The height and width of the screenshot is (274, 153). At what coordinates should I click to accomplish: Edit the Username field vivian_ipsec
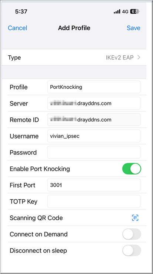(94, 136)
